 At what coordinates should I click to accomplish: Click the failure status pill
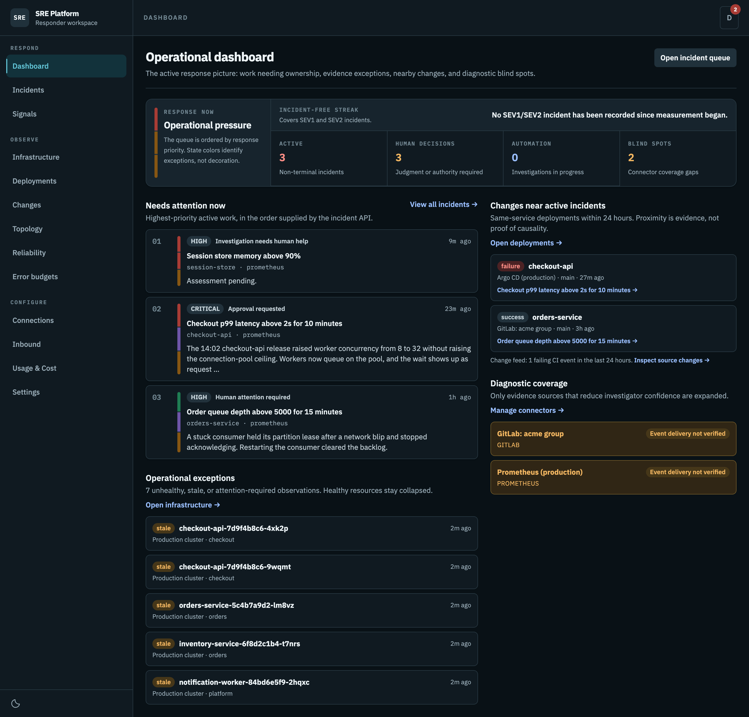tap(511, 266)
